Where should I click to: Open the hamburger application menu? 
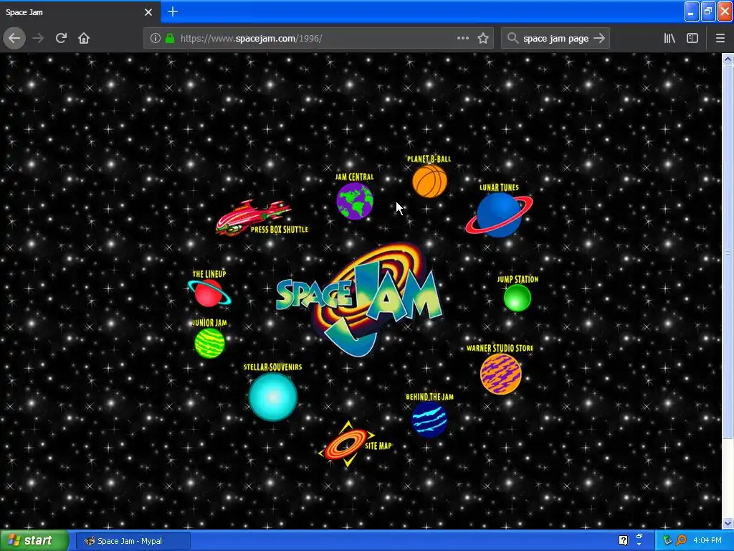[720, 39]
